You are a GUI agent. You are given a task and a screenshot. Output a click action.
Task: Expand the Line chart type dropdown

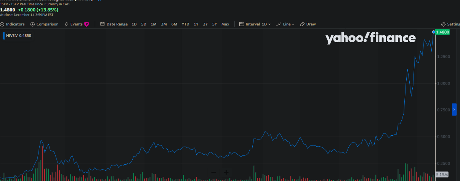click(x=285, y=24)
